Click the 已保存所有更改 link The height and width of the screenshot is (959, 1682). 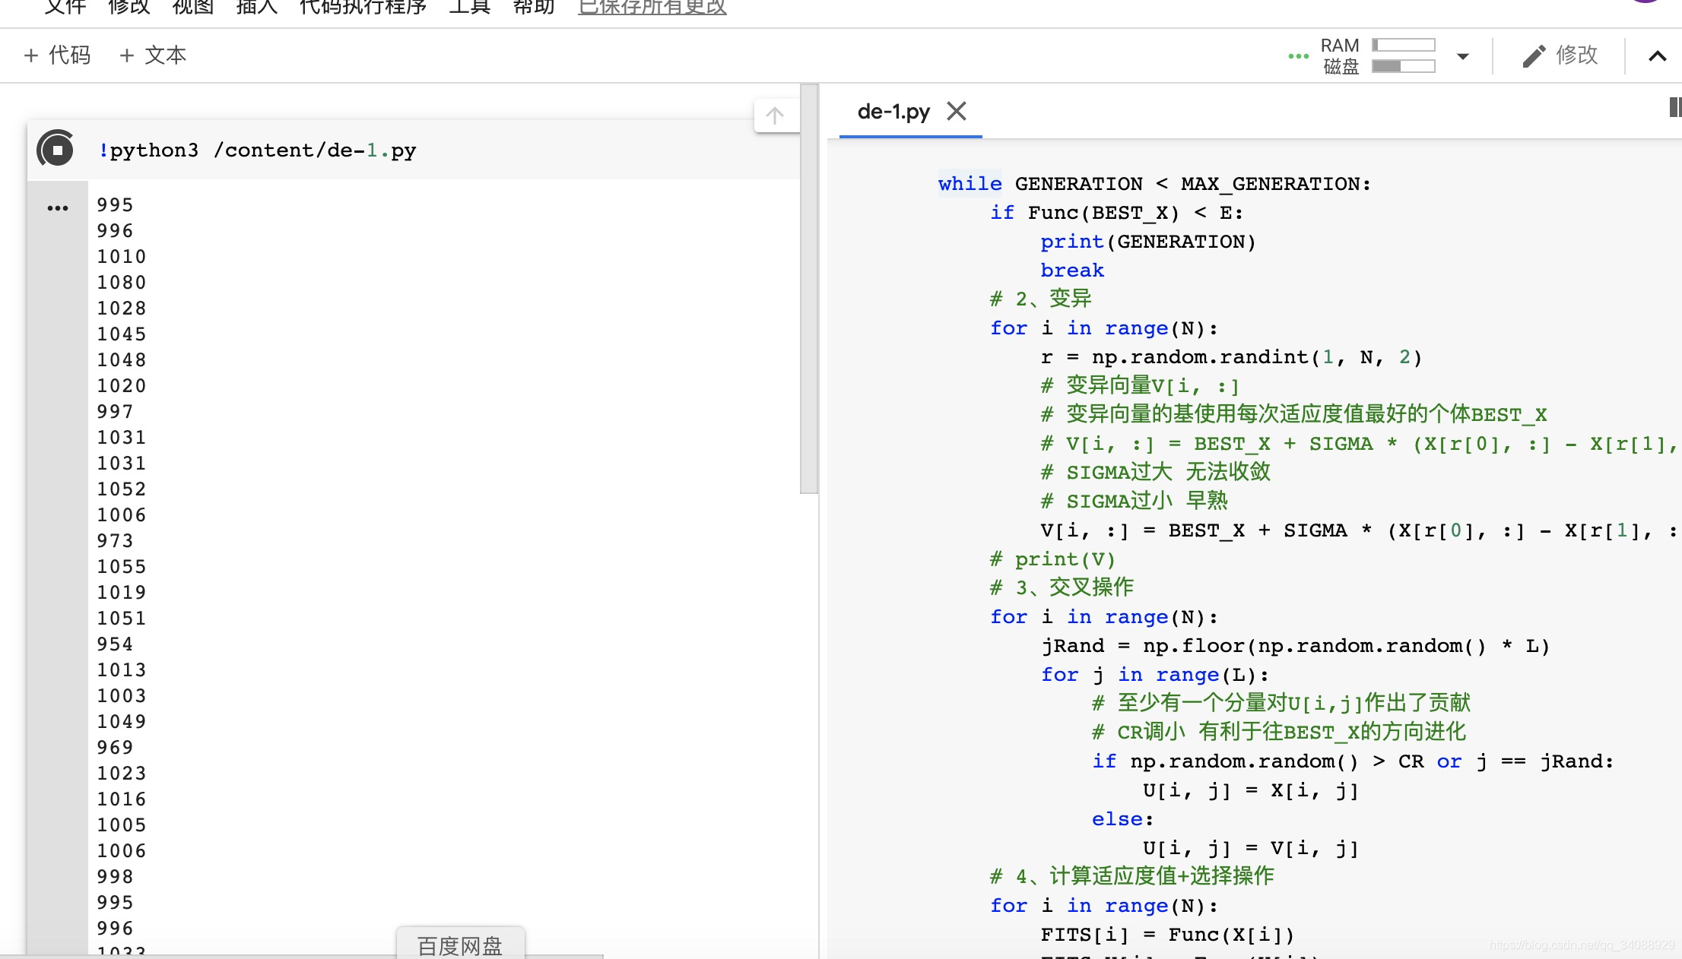652,8
